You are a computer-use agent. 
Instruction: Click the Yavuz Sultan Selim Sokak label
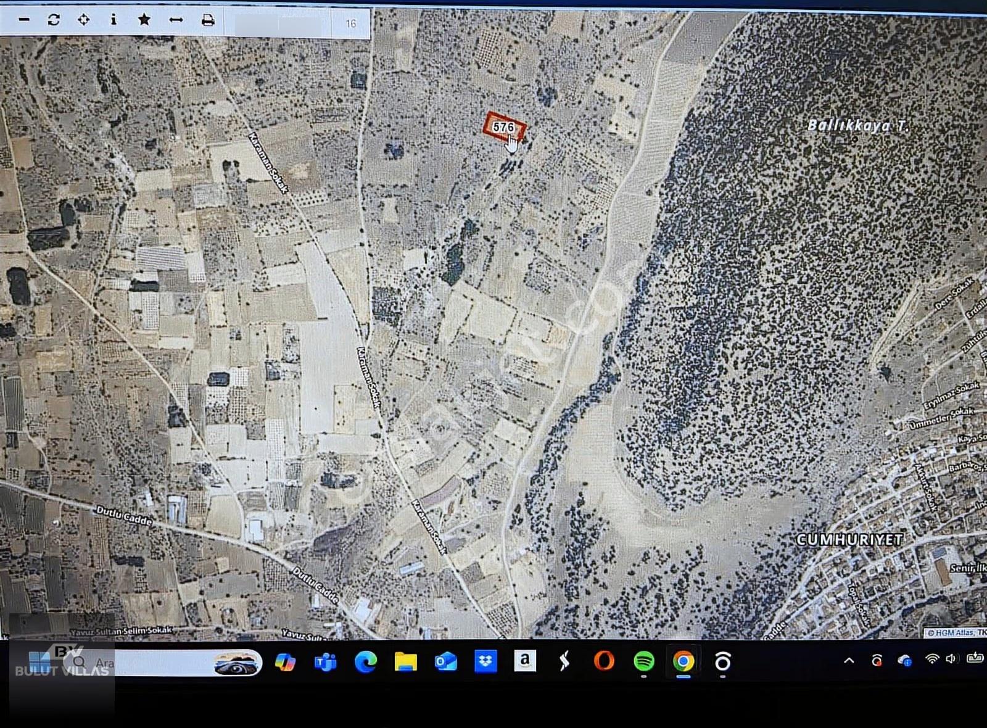coord(122,632)
